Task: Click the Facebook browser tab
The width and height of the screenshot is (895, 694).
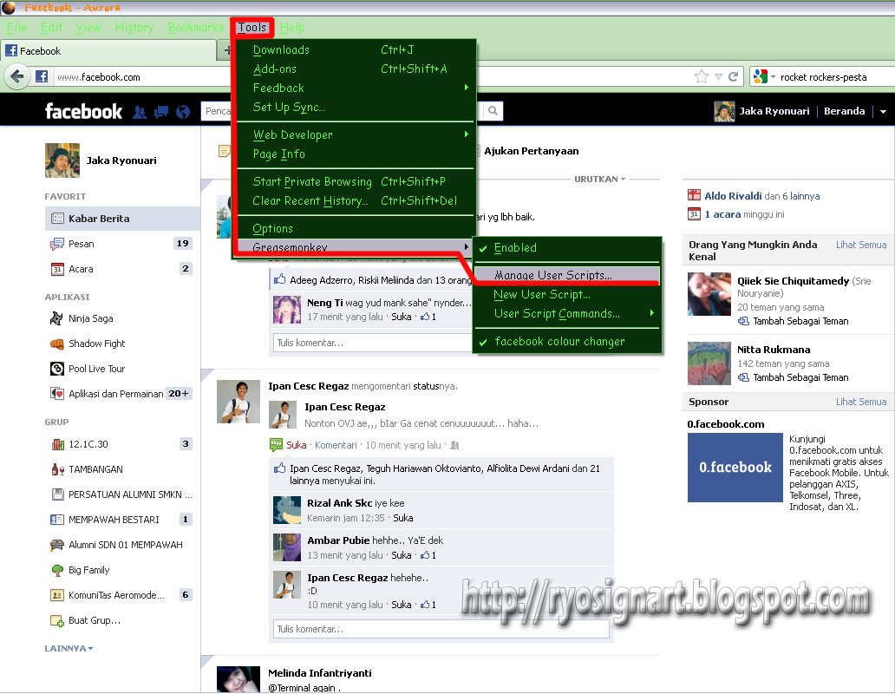Action: point(108,51)
